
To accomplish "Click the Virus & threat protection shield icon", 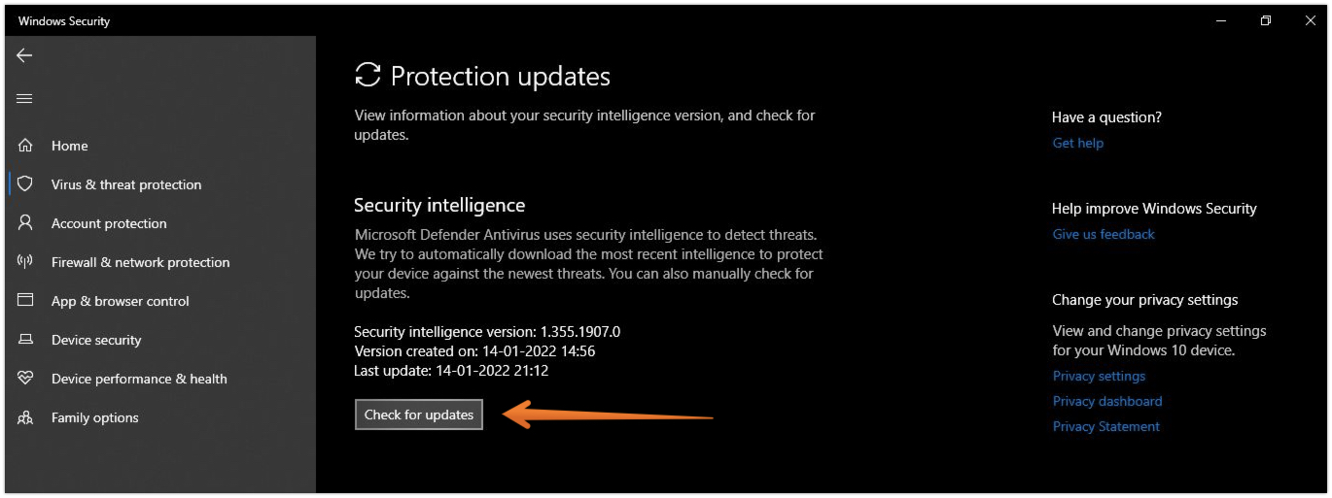I will pos(25,183).
